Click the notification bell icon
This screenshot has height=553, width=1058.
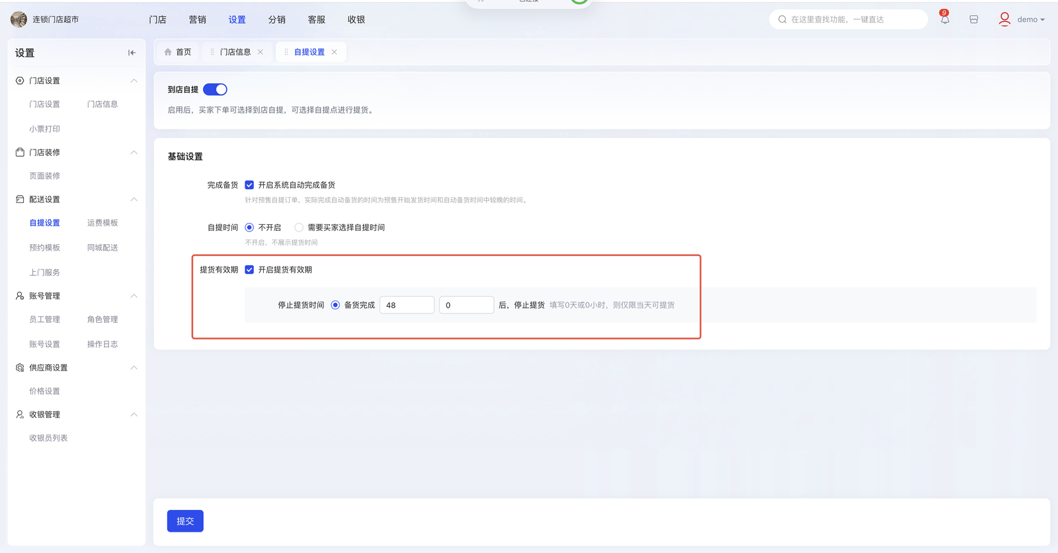945,19
